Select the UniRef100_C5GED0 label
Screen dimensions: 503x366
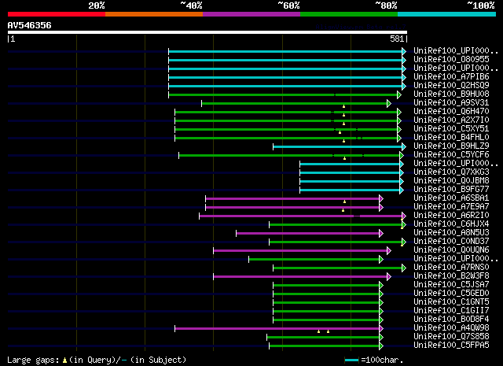pyautogui.click(x=451, y=294)
